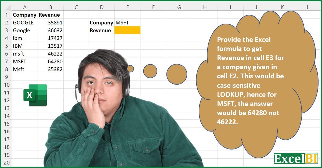This screenshot has height=168, width=322.
Task: Select row 8 header
Action: click(x=6, y=69)
